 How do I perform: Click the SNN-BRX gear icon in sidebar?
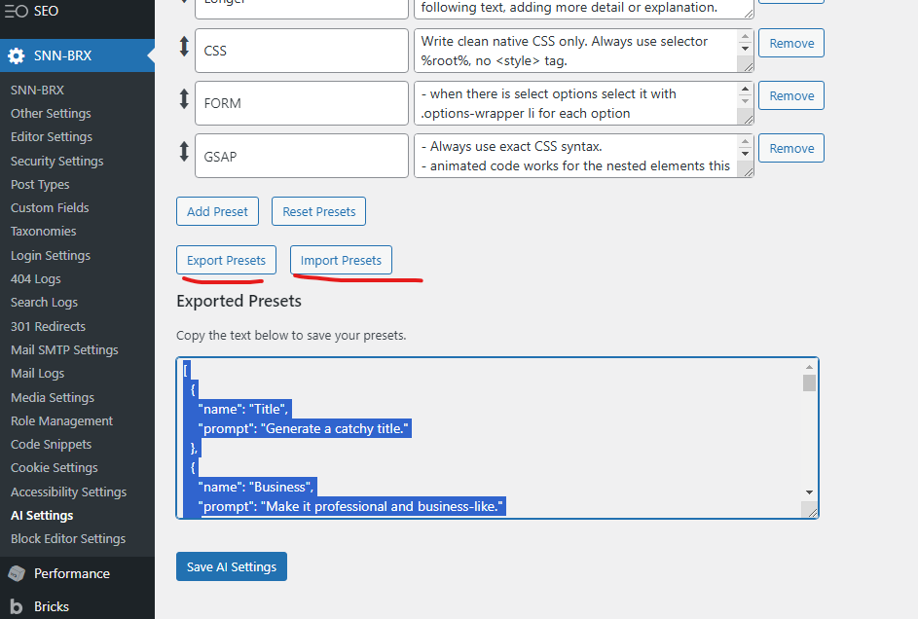point(17,55)
